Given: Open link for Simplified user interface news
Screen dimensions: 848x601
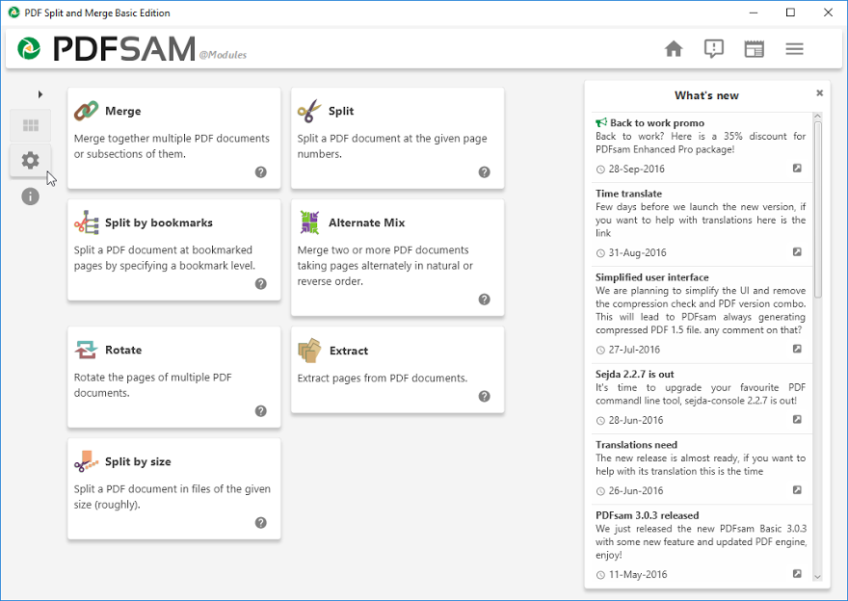Looking at the screenshot, I should (797, 349).
